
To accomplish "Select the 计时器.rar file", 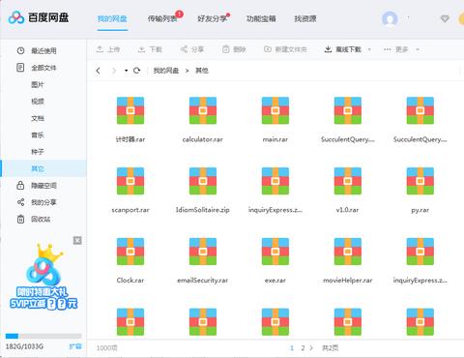I will click(x=130, y=120).
